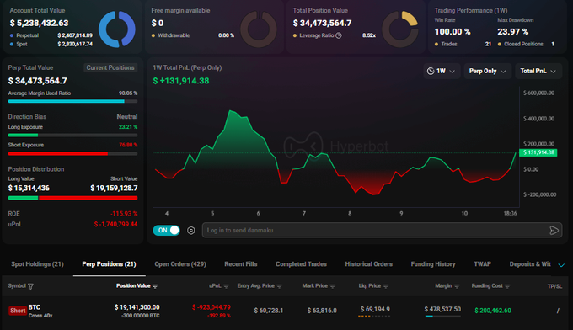Viewport: 573px width, 330px height.
Task: Click the Total Position Value donut chart
Action: click(399, 29)
